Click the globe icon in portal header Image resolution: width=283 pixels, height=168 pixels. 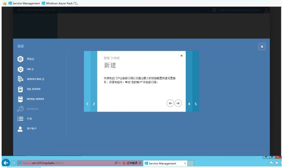click(x=214, y=10)
